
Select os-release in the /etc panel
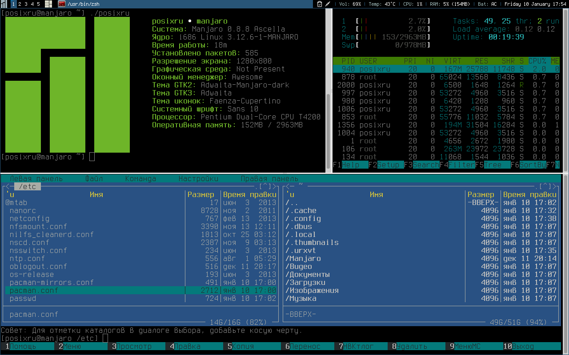pos(140,275)
